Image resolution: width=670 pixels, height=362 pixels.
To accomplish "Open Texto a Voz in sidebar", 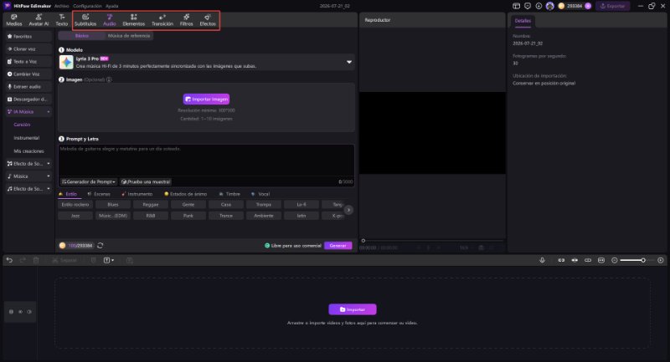I will click(x=28, y=61).
